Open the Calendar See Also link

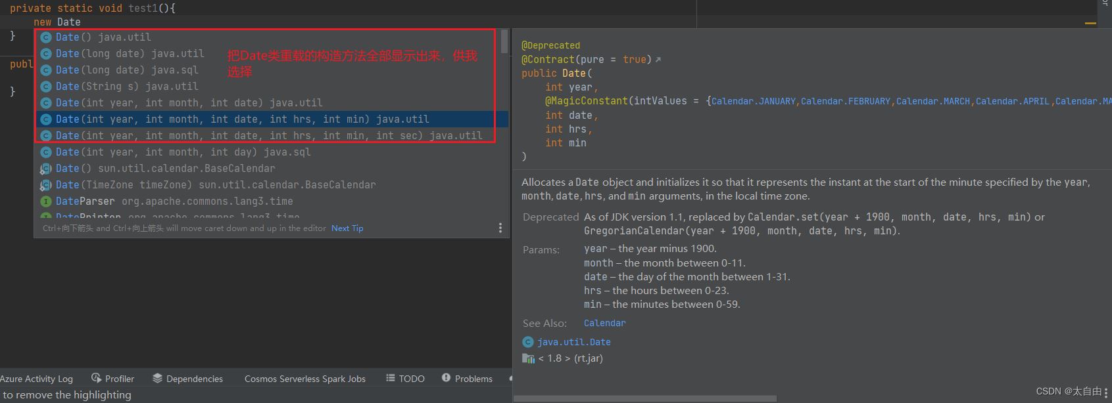(604, 323)
